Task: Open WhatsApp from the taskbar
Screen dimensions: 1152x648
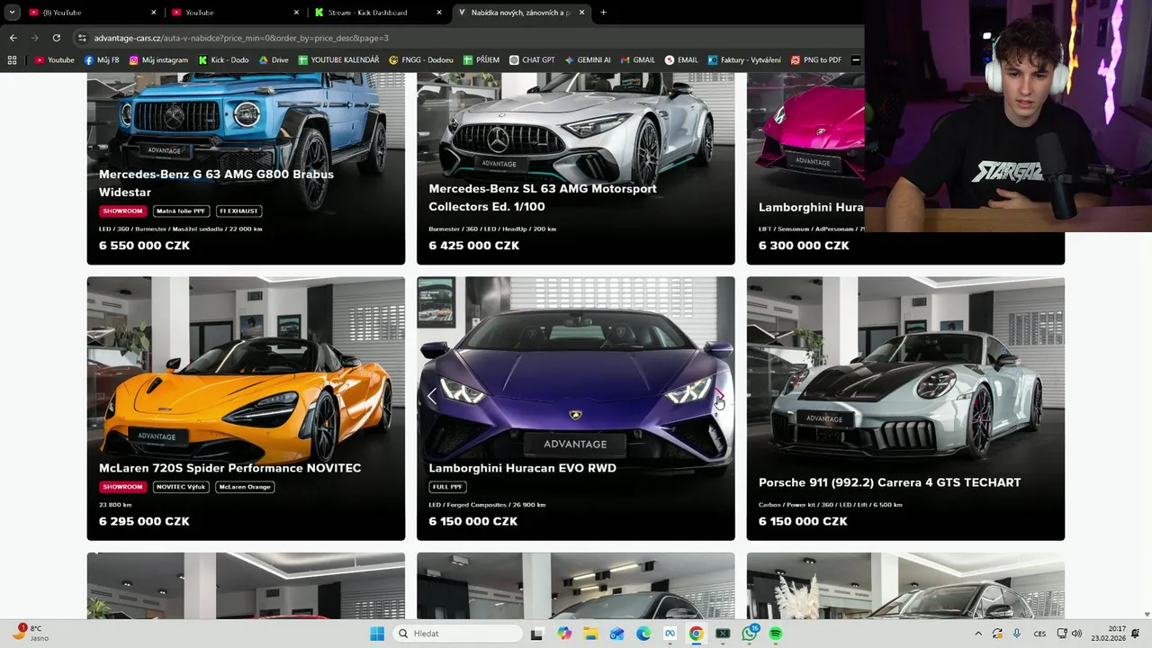Action: tap(750, 634)
